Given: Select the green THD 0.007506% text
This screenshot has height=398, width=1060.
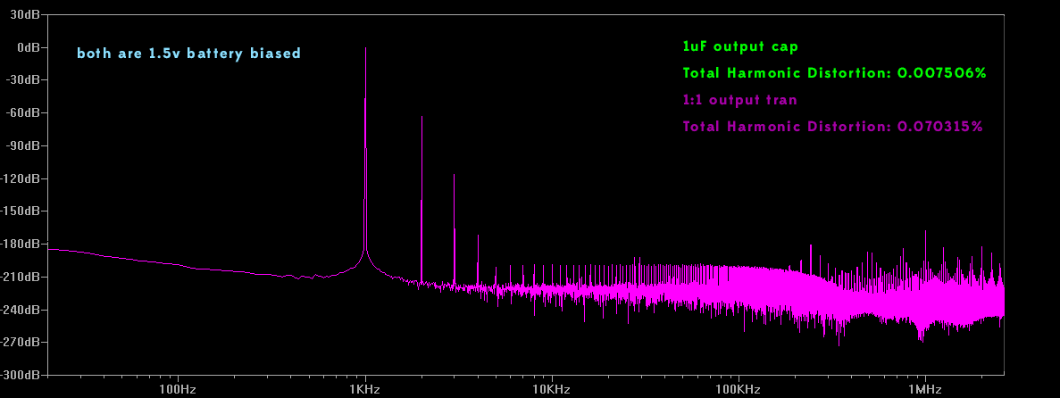Looking at the screenshot, I should tap(835, 73).
